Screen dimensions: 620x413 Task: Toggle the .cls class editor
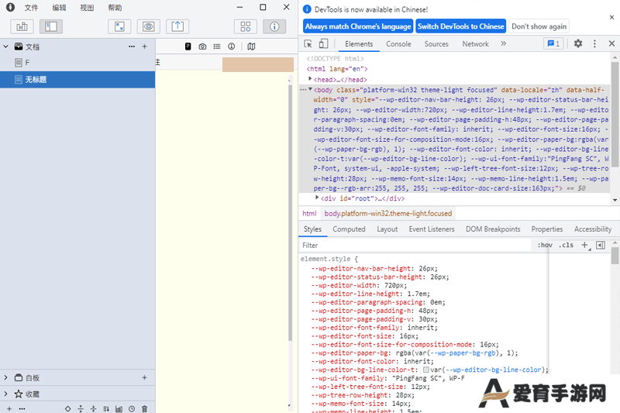pos(567,245)
